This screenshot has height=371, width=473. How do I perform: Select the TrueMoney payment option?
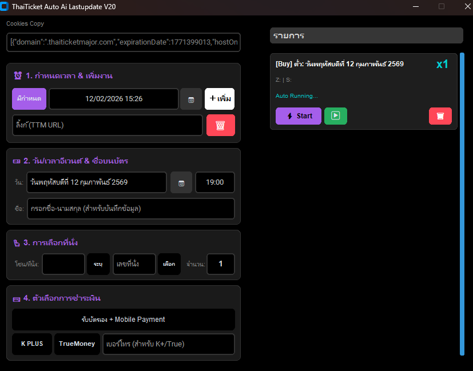pyautogui.click(x=77, y=344)
